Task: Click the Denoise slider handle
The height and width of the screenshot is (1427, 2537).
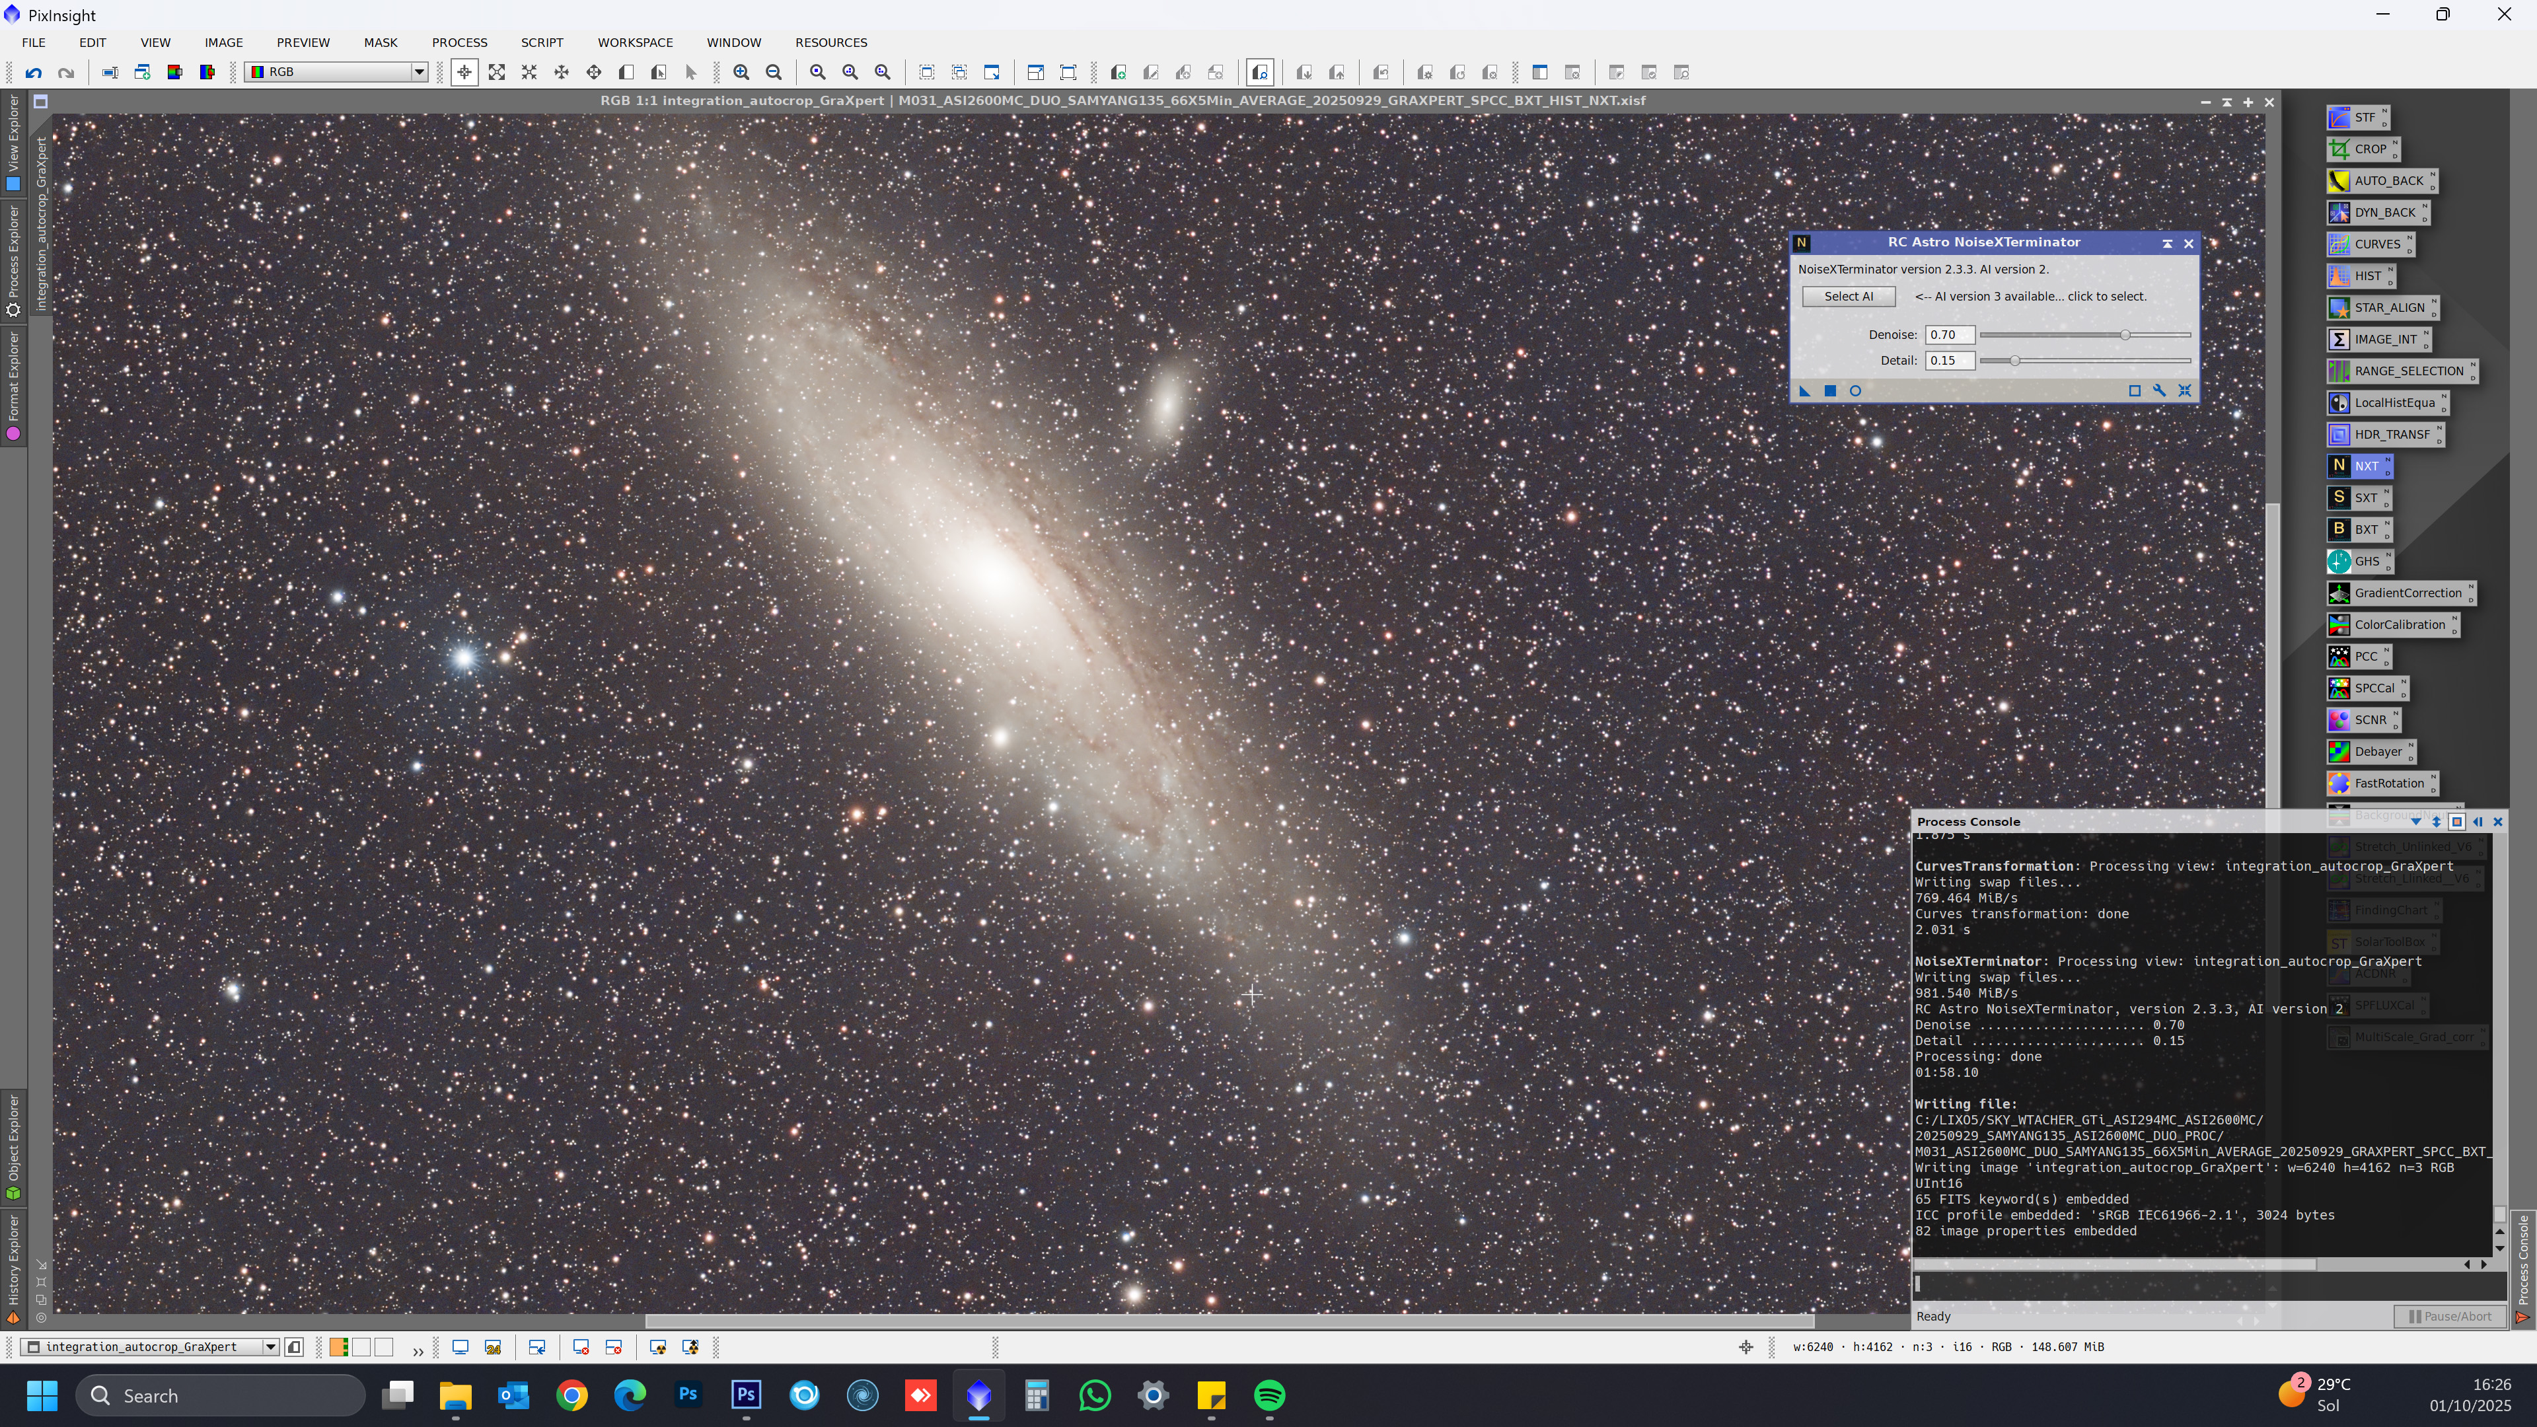Action: tap(2125, 335)
